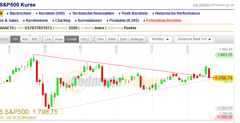Switch chart type to Line
The height and width of the screenshot is (123, 240).
pos(48,39)
